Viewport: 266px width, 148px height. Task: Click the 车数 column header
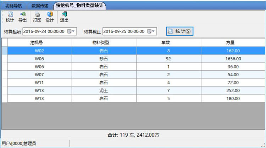pyautogui.click(x=168, y=42)
